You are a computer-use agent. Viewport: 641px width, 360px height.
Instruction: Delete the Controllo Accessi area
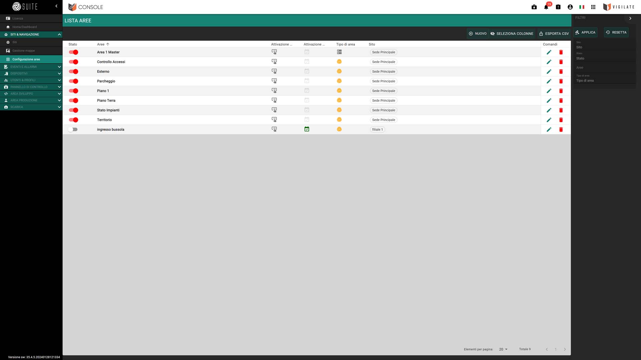pos(561,62)
